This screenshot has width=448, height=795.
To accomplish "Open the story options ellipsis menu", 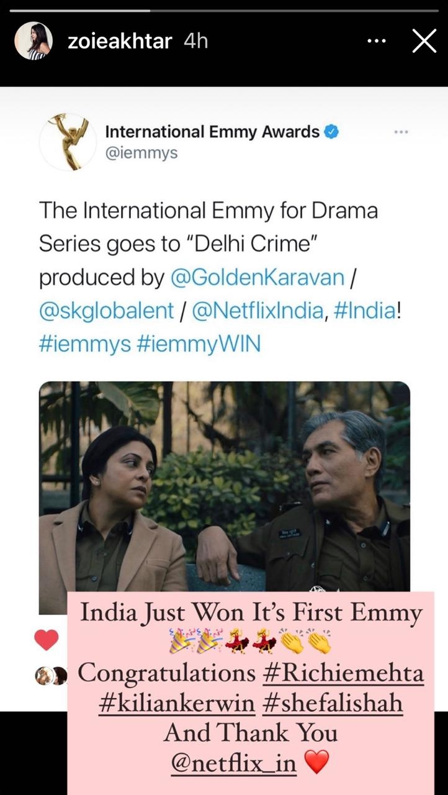I will pos(375,40).
